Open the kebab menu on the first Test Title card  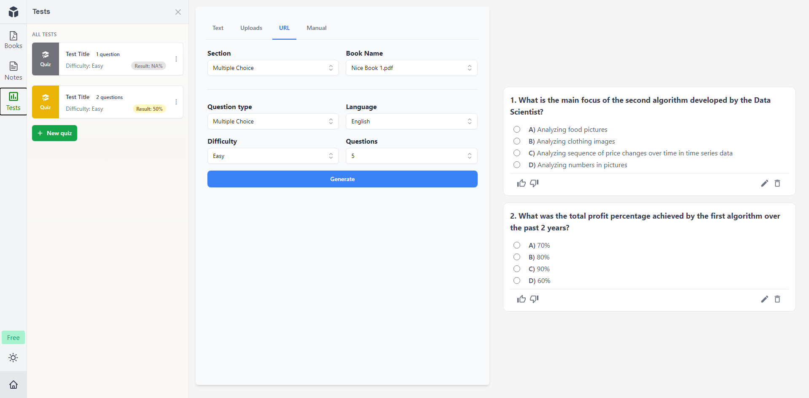[176, 59]
